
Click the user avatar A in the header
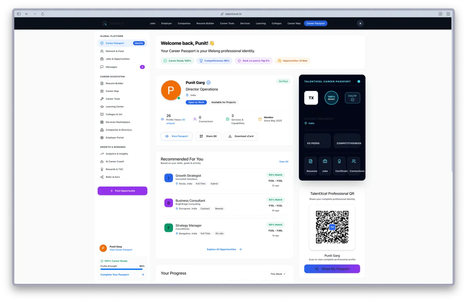tap(360, 23)
